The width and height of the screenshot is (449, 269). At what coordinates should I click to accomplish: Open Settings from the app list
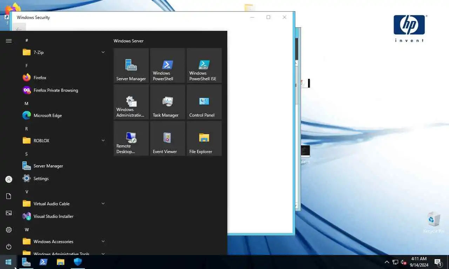(x=64, y=179)
